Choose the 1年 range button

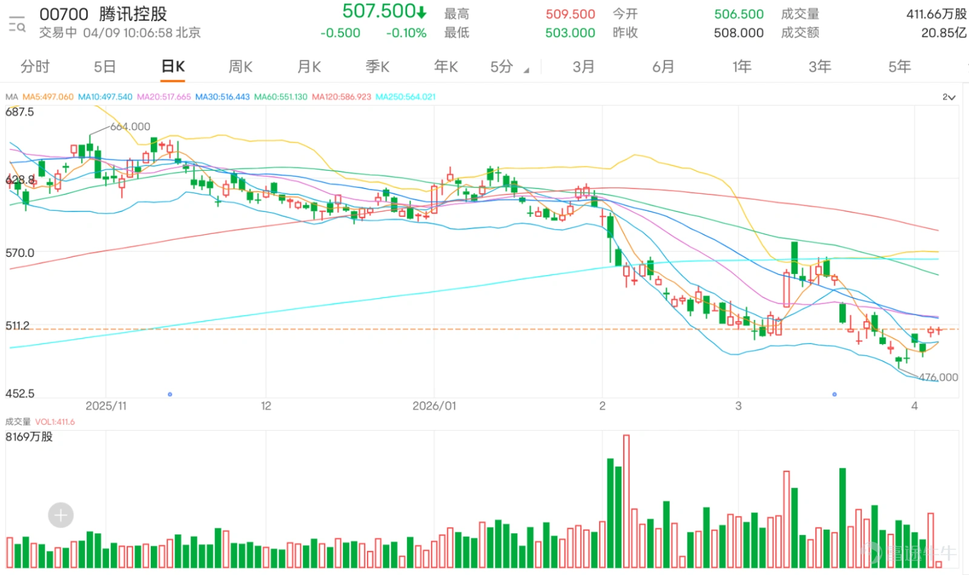(x=742, y=67)
